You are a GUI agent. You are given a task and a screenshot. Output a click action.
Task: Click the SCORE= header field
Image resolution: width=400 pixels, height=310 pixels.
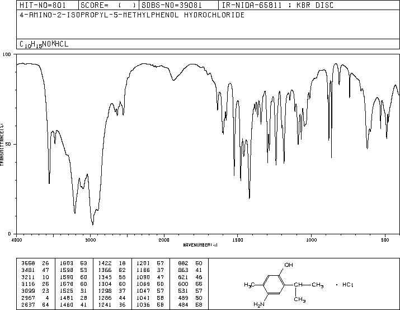click(109, 5)
